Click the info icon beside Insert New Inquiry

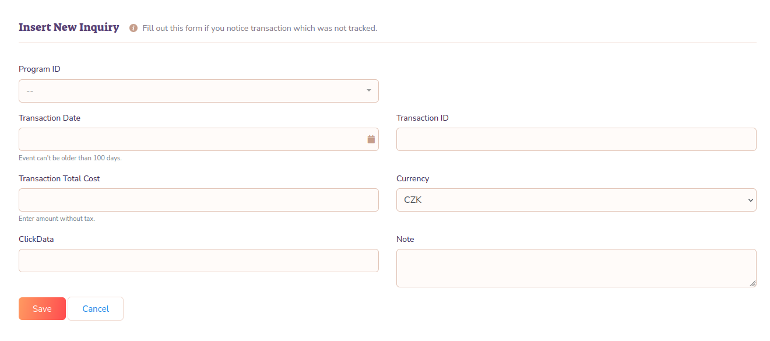point(133,28)
